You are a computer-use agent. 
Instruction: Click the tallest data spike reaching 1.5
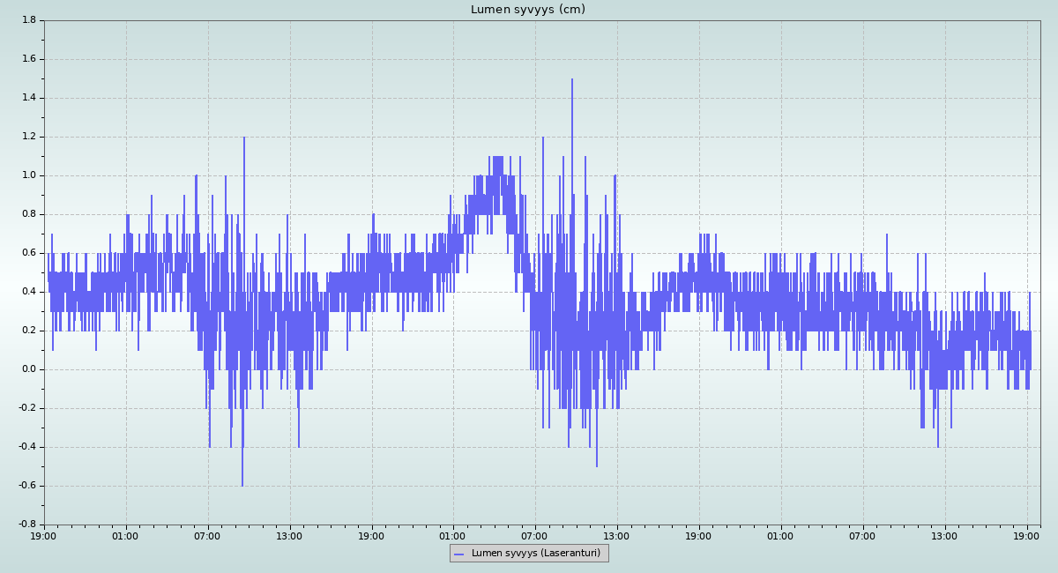pos(571,81)
